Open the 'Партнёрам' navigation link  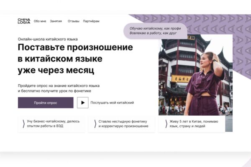pyautogui.click(x=91, y=21)
